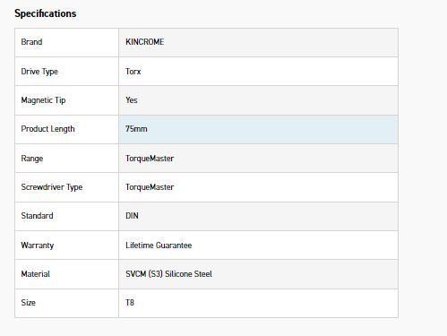Click the Specifications heading

click(x=46, y=13)
